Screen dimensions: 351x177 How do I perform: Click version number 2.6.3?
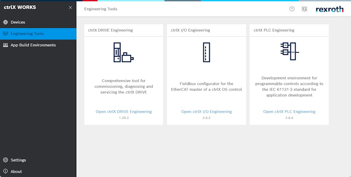click(x=206, y=118)
